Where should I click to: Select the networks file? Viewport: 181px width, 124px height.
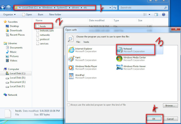pyautogui.click(x=43, y=35)
